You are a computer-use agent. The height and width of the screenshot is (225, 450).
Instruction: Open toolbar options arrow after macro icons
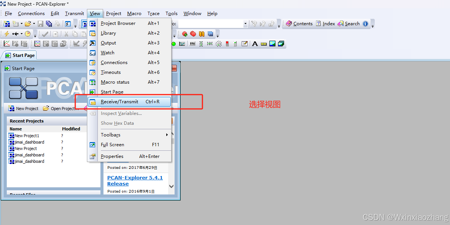(x=279, y=25)
